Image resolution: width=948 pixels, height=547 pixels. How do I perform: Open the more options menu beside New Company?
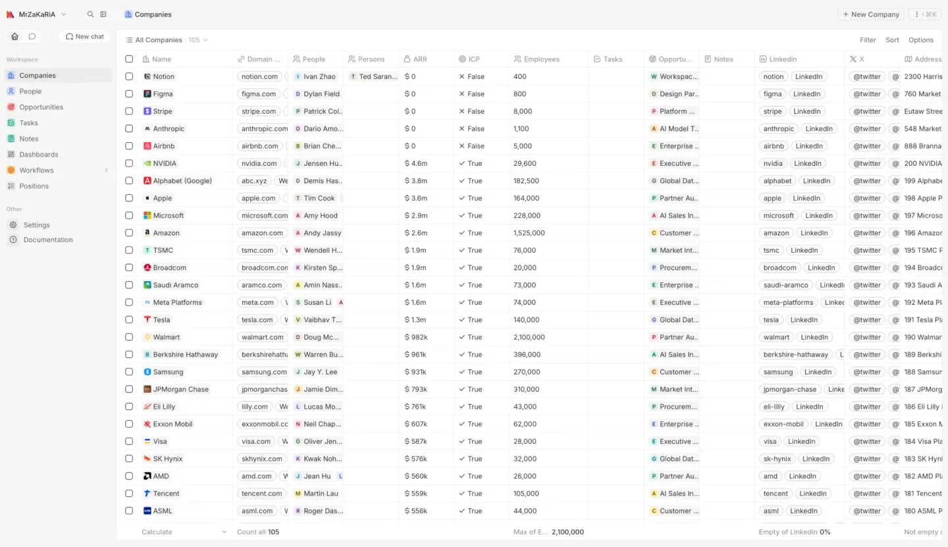pos(924,14)
